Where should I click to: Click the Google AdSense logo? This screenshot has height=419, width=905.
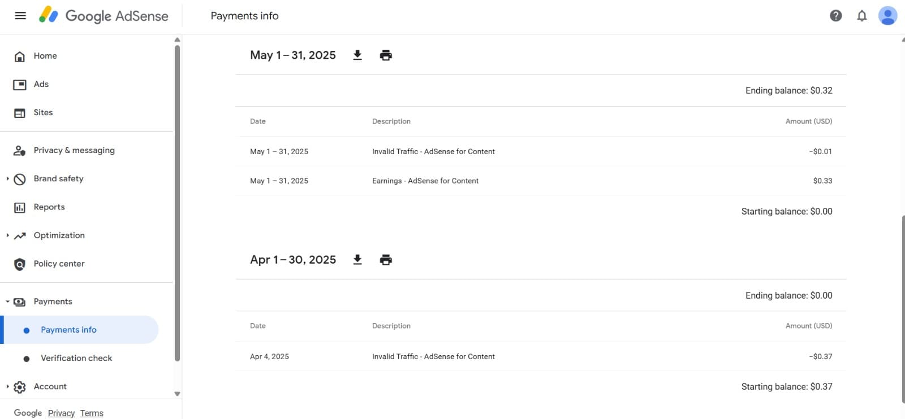pyautogui.click(x=104, y=16)
